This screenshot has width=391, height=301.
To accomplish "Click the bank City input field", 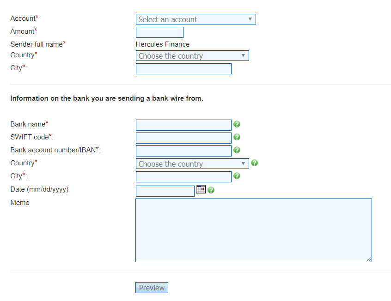I will (183, 177).
